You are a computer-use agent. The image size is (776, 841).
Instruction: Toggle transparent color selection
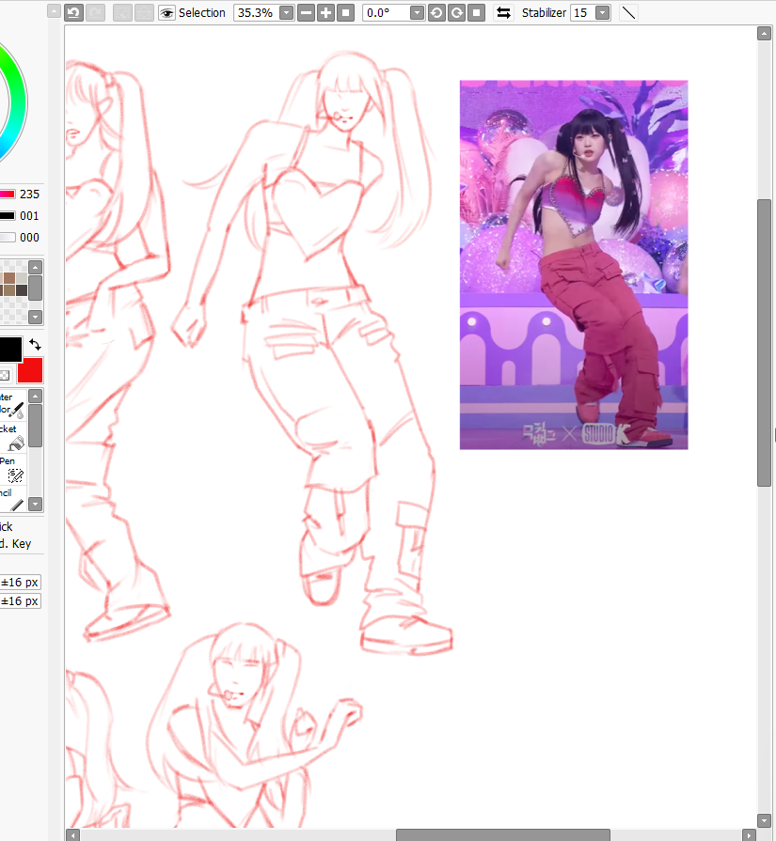click(4, 374)
